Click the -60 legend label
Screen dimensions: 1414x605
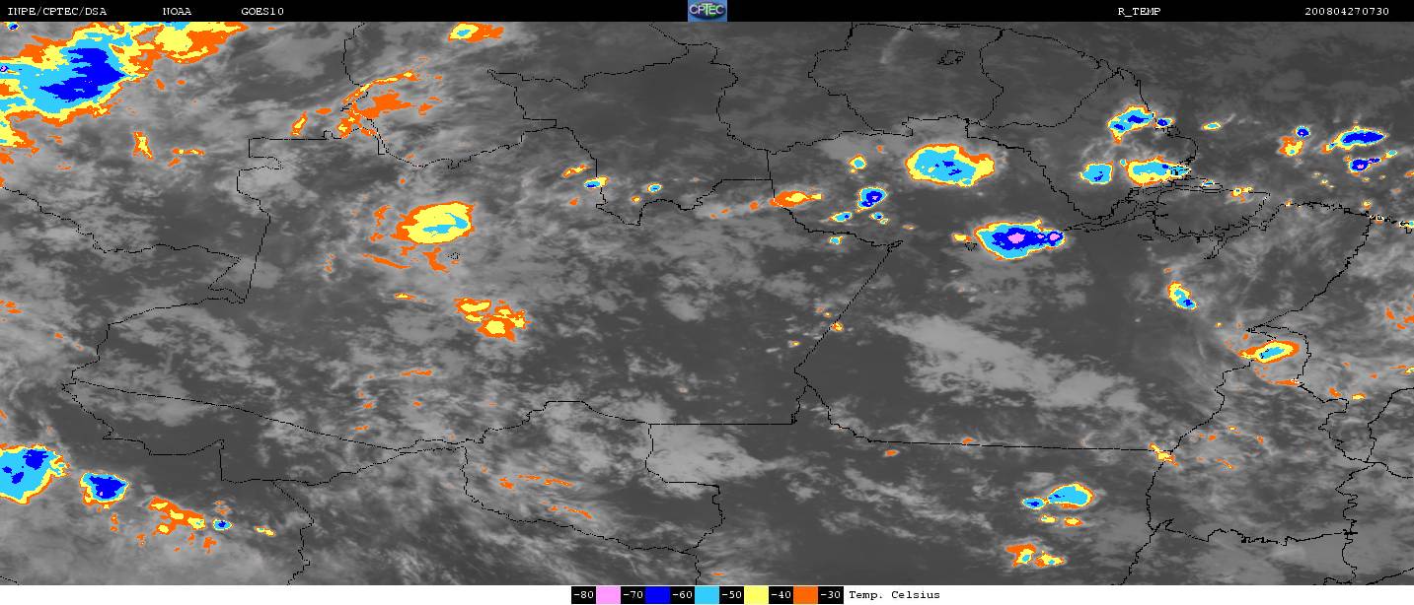[683, 594]
